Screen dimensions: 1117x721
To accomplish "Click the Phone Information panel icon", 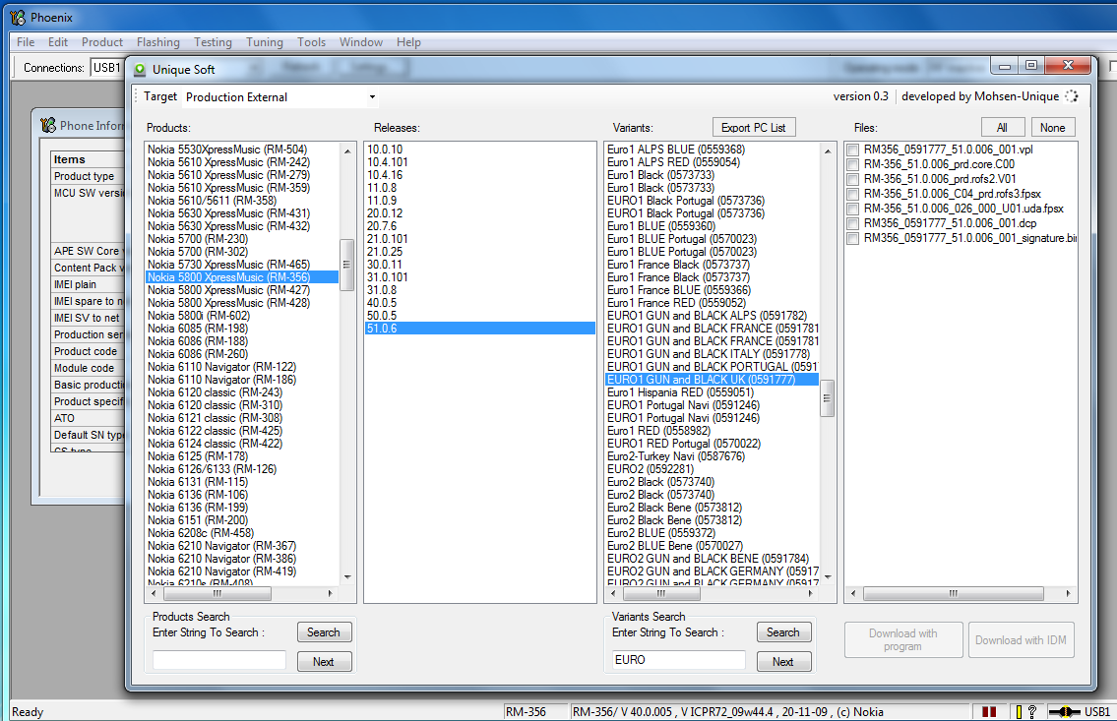I will pyautogui.click(x=47, y=125).
